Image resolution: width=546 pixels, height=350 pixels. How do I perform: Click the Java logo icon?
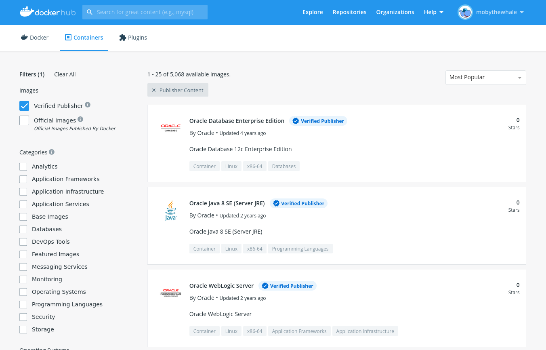(171, 210)
